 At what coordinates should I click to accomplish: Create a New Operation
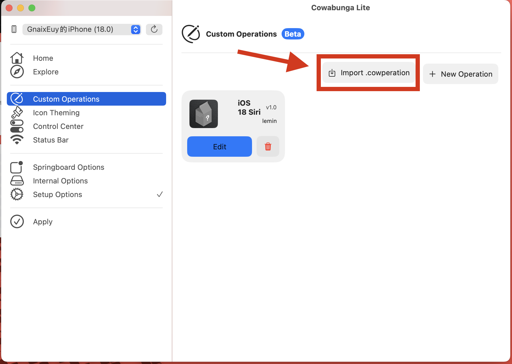tap(460, 74)
